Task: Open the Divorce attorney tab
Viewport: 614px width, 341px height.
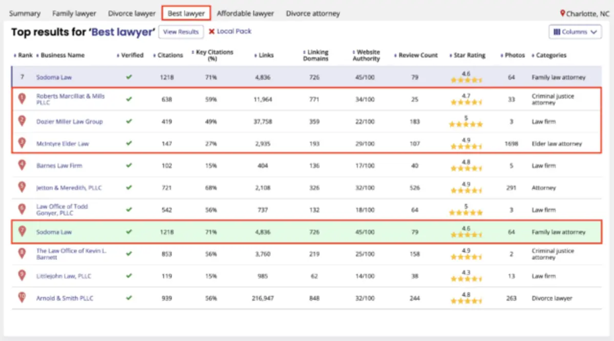Action: [x=312, y=13]
